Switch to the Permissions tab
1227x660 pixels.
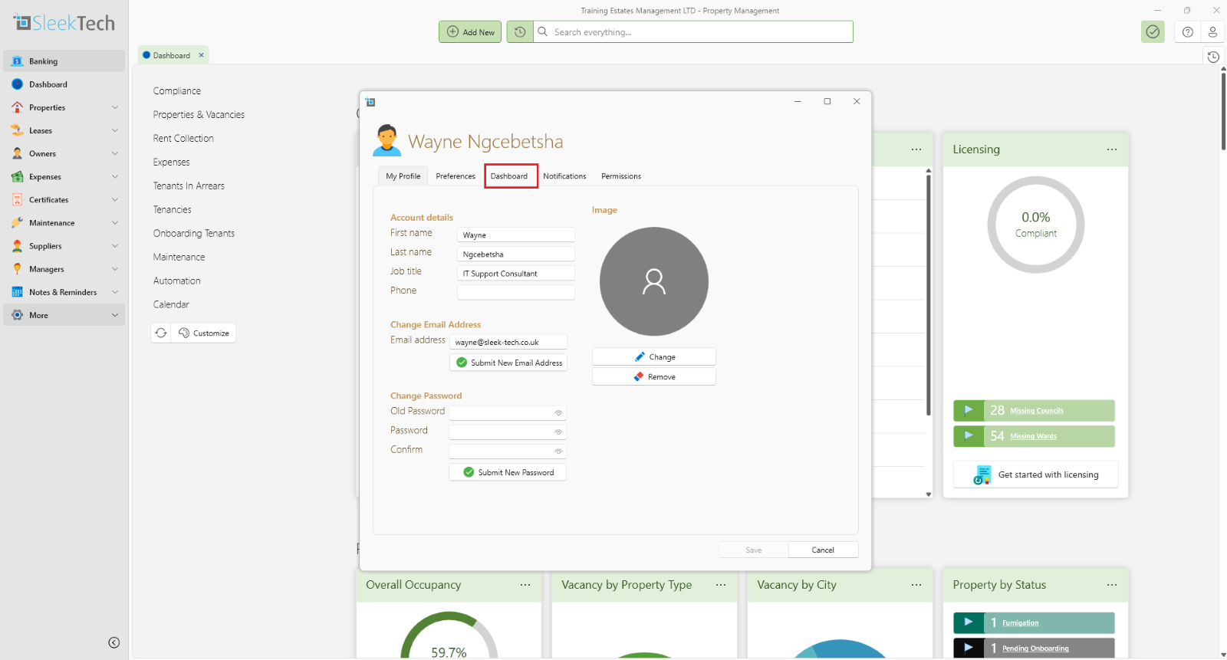621,176
